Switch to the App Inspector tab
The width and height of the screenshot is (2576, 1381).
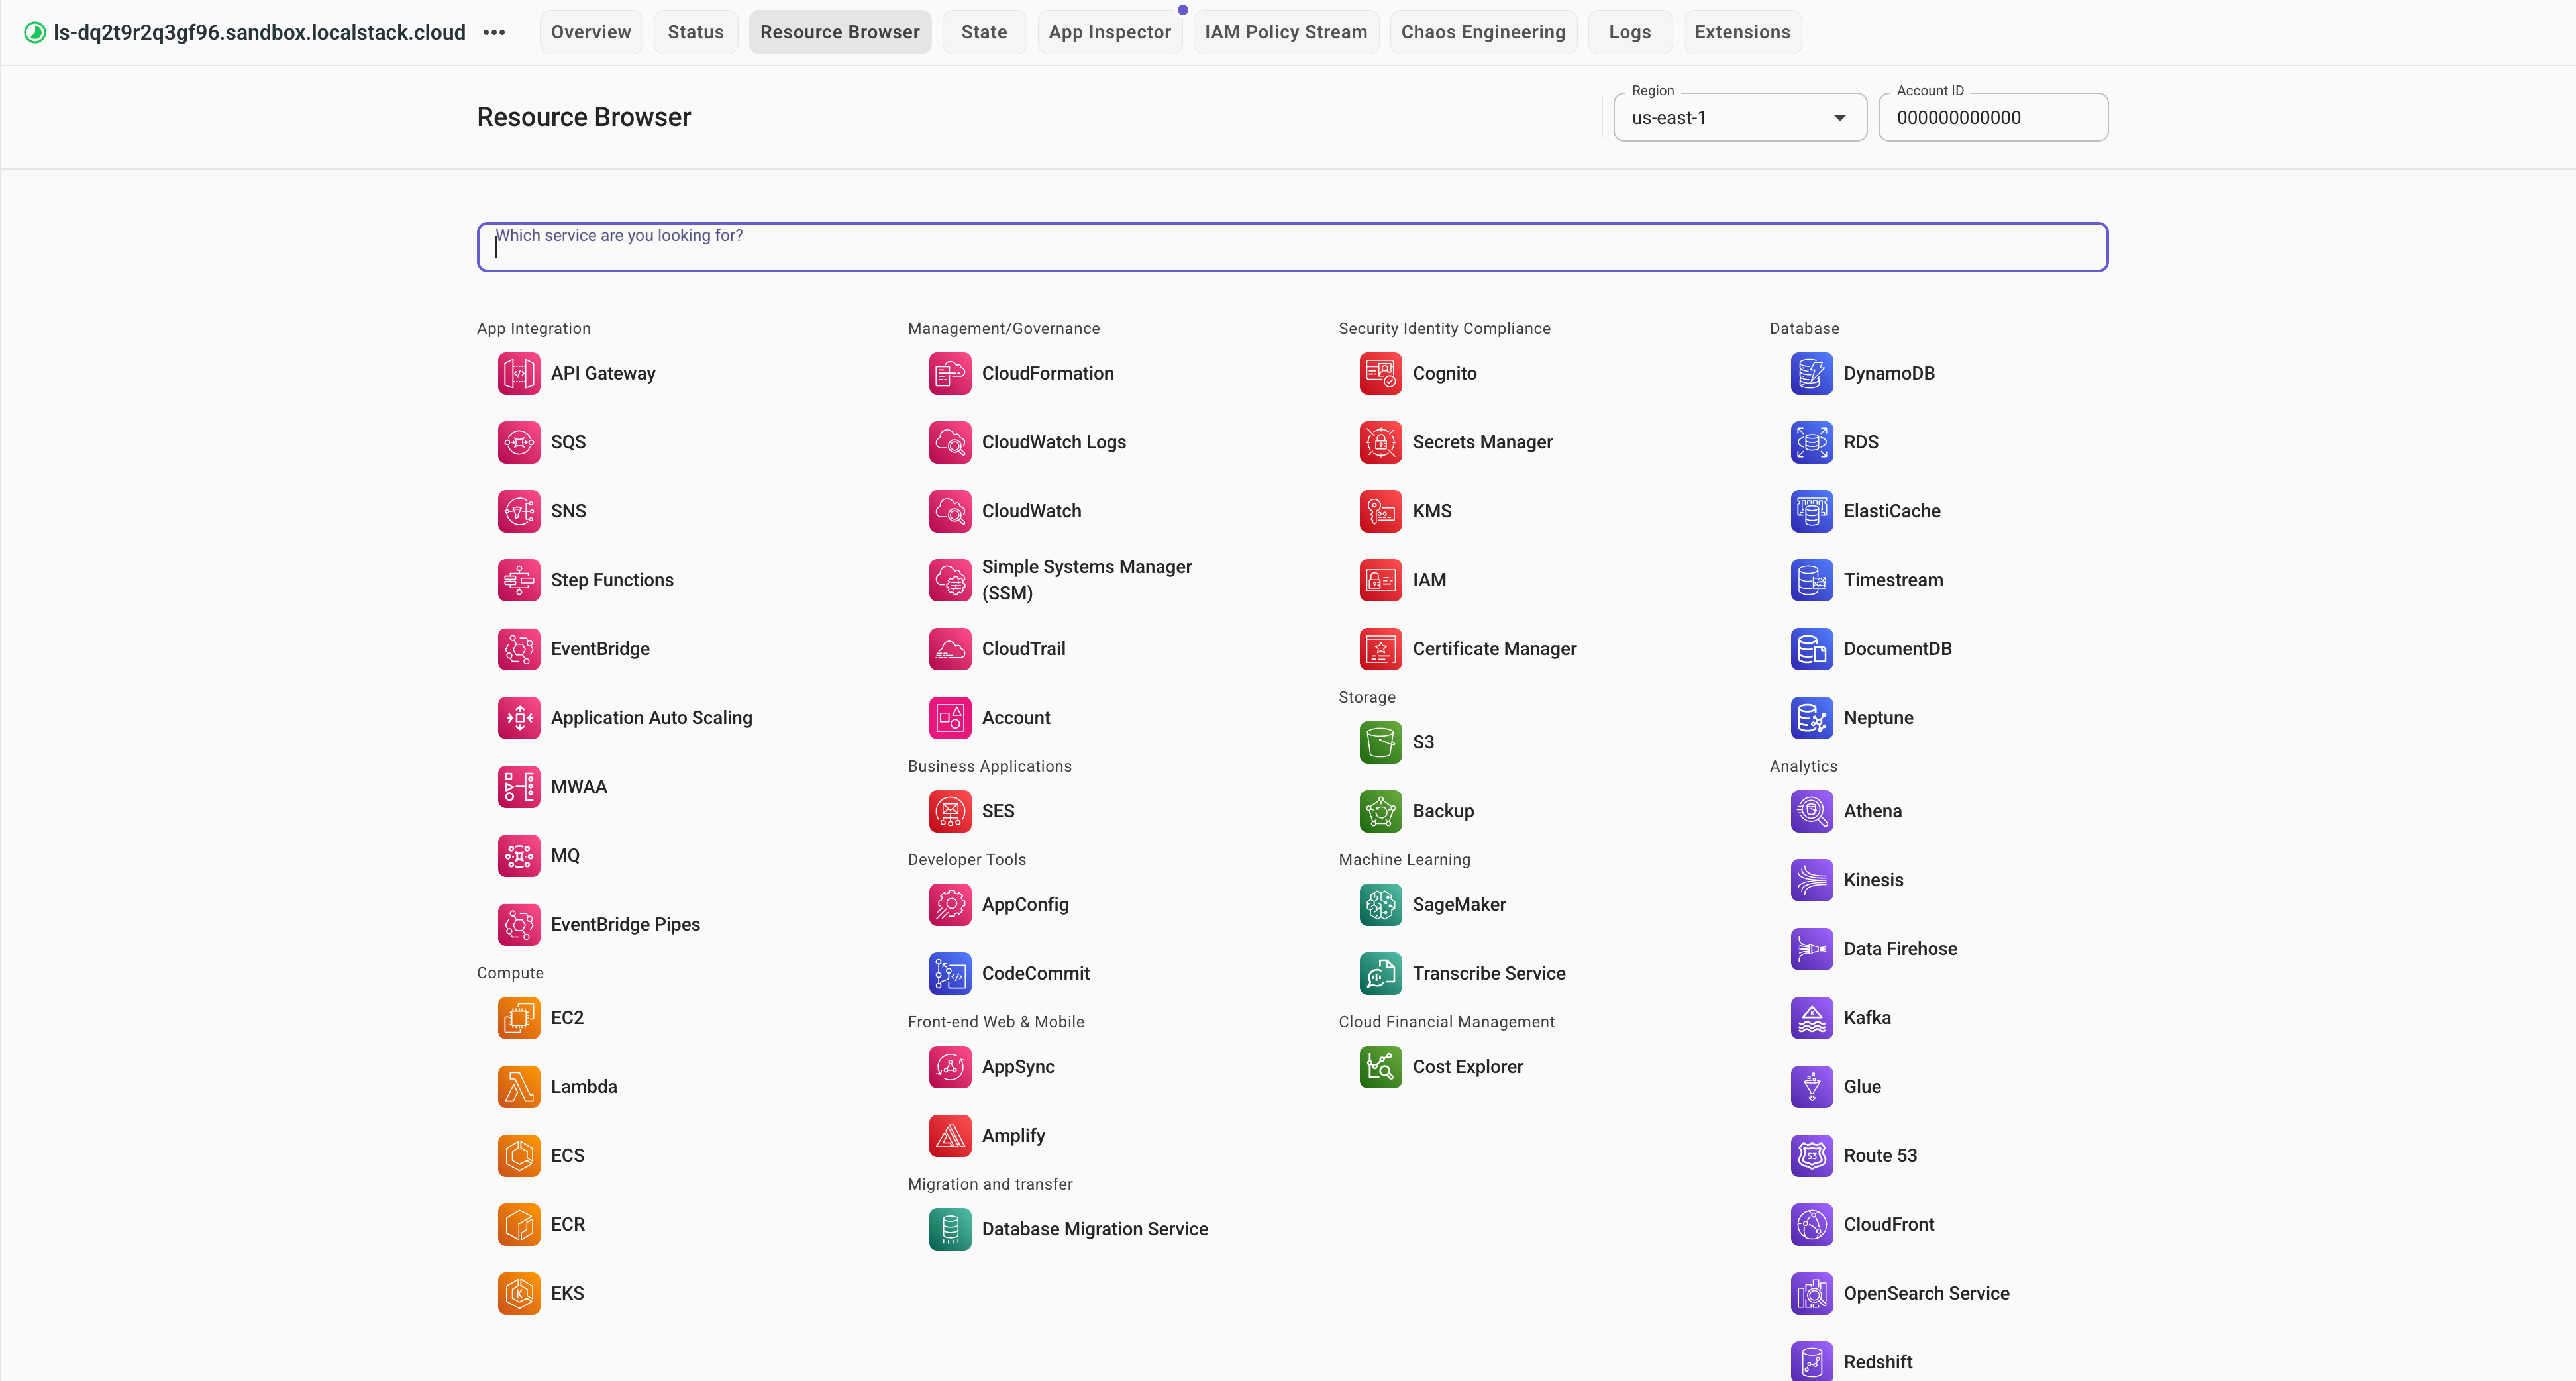coord(1110,33)
